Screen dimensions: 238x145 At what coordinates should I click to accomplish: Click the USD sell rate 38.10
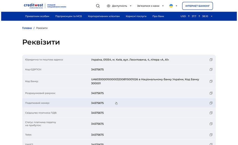(x=205, y=16)
